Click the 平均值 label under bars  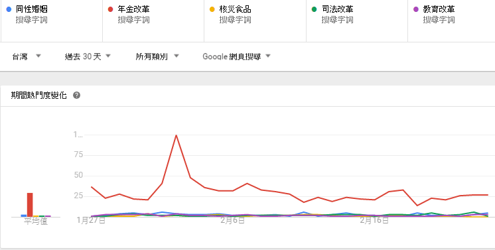click(36, 221)
